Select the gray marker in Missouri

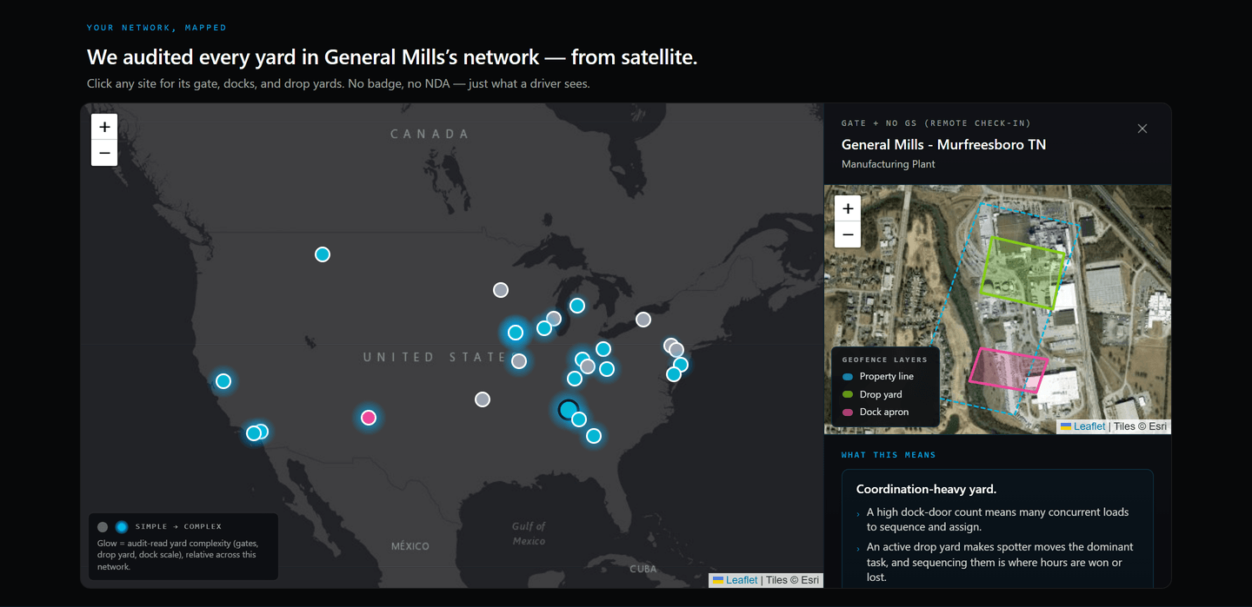519,361
